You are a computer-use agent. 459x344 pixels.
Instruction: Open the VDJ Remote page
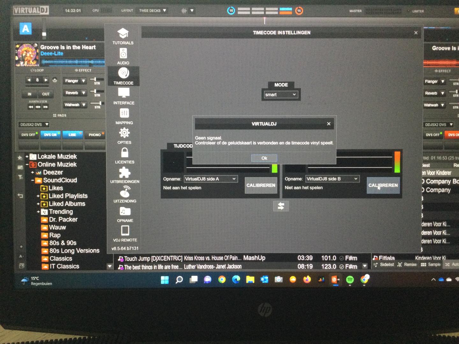tap(125, 233)
